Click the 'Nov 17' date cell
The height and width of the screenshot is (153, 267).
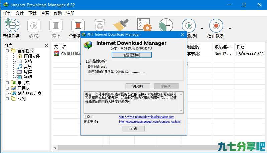pyautogui.click(x=223, y=54)
